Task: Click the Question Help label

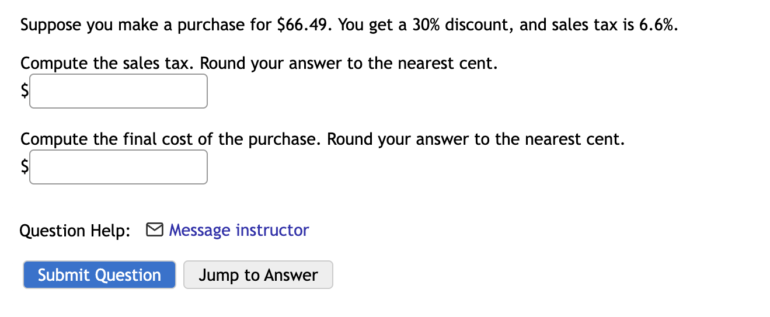Action: 75,231
